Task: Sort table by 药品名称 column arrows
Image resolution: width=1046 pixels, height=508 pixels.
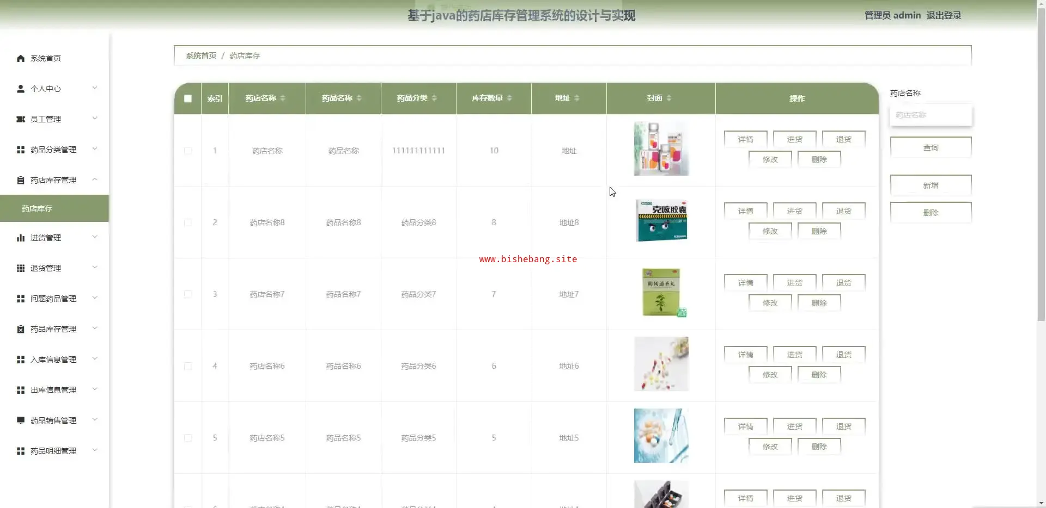Action: (x=359, y=98)
